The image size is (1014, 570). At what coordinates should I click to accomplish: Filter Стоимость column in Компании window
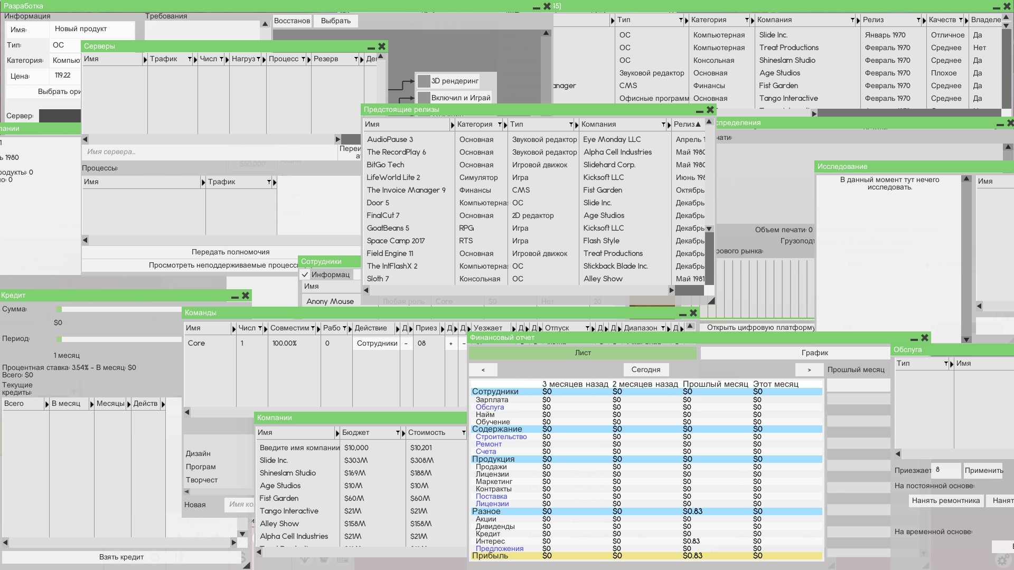coord(464,433)
